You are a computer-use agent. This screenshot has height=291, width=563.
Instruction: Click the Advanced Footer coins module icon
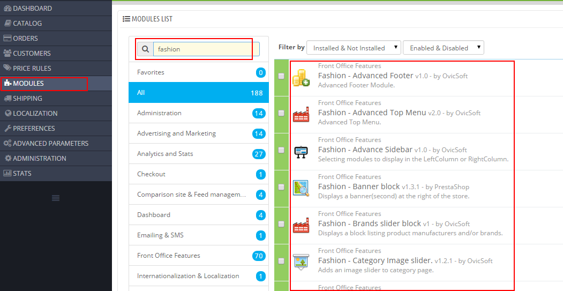[x=301, y=78]
